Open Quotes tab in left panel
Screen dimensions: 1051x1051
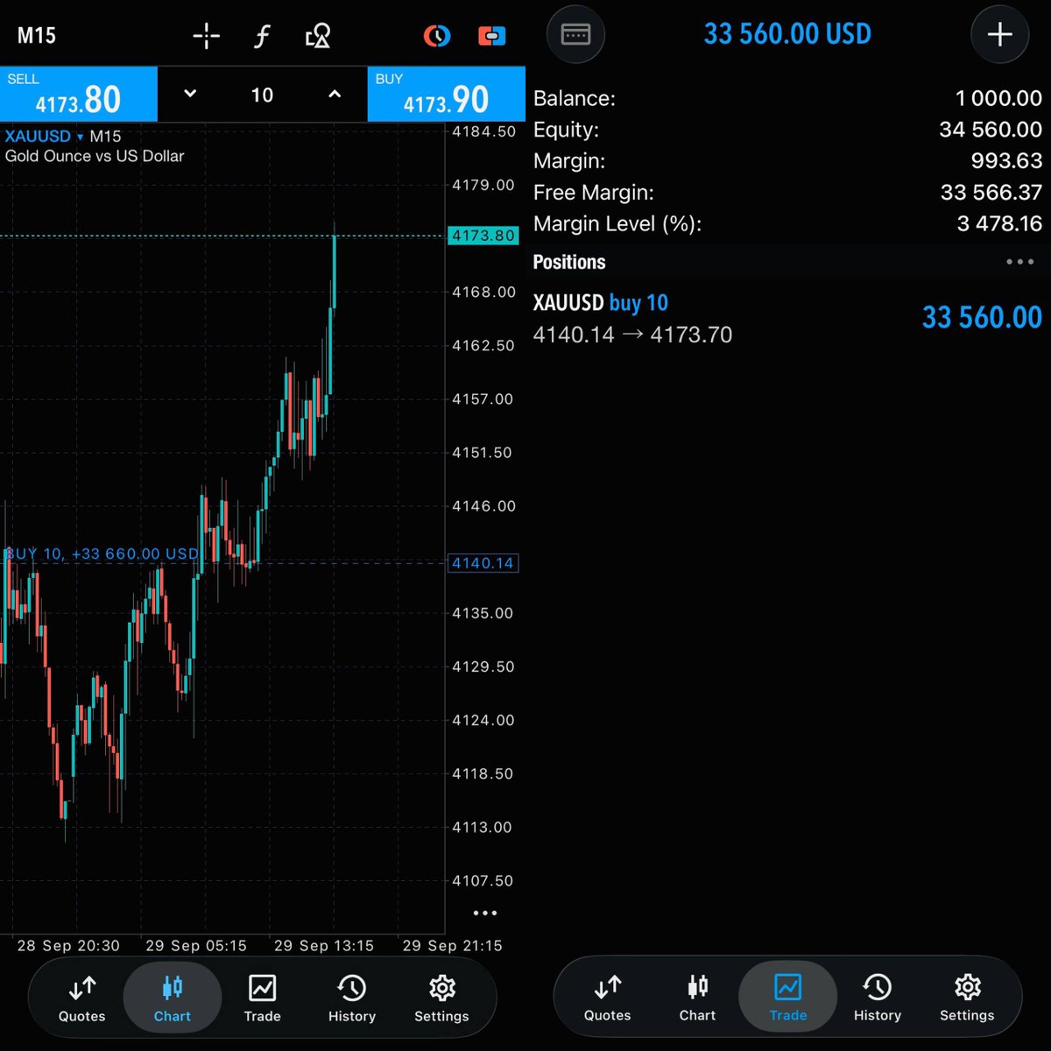[x=82, y=999]
